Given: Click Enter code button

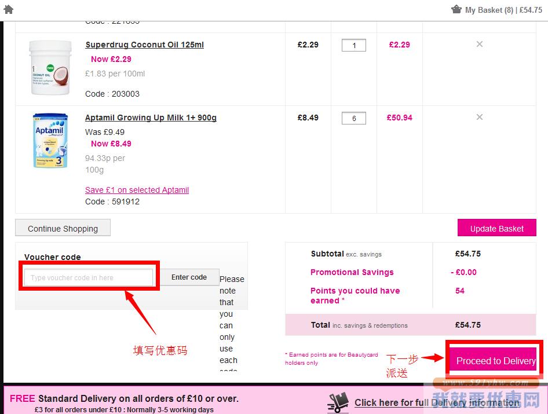Looking at the screenshot, I should coord(189,277).
